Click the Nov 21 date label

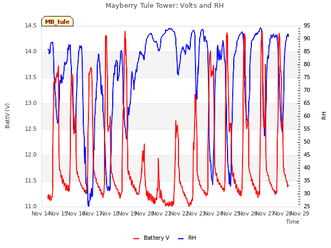coord(162,213)
